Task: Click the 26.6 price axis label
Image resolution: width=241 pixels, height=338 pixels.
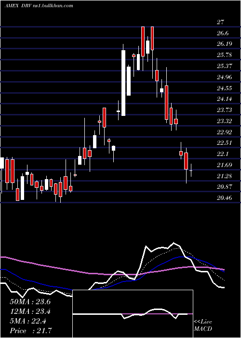Action: click(x=223, y=33)
